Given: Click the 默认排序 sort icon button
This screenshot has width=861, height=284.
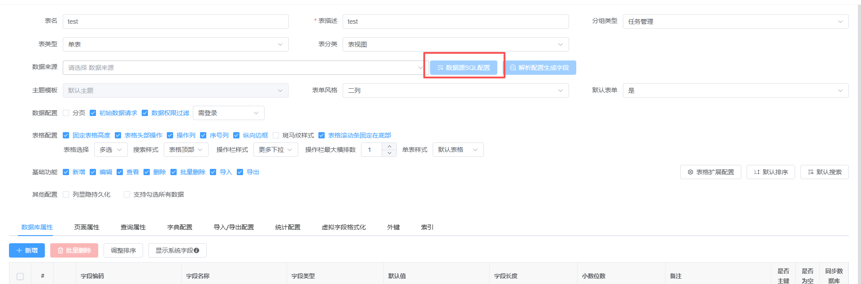Looking at the screenshot, I should (x=757, y=172).
